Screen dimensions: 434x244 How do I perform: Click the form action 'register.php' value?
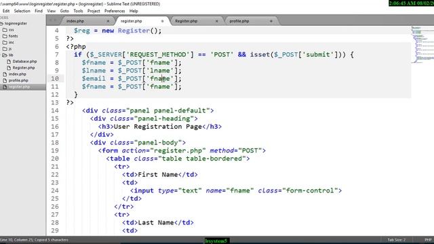pos(180,150)
